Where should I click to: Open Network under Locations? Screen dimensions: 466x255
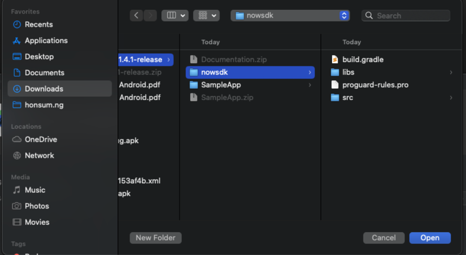pos(60,156)
